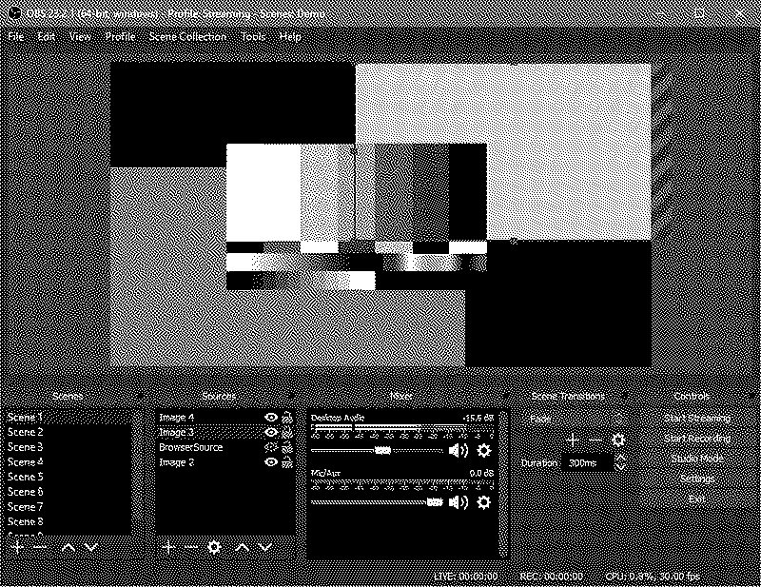Mute the Mic/Aux speaker icon
This screenshot has width=761, height=587.
pyautogui.click(x=459, y=501)
